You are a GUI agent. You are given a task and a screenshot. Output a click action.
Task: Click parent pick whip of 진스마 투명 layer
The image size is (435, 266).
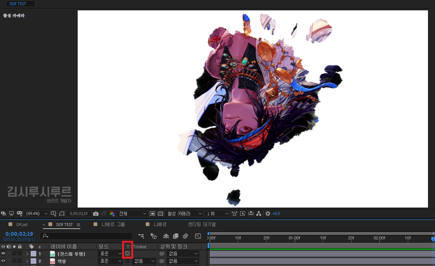(162, 253)
